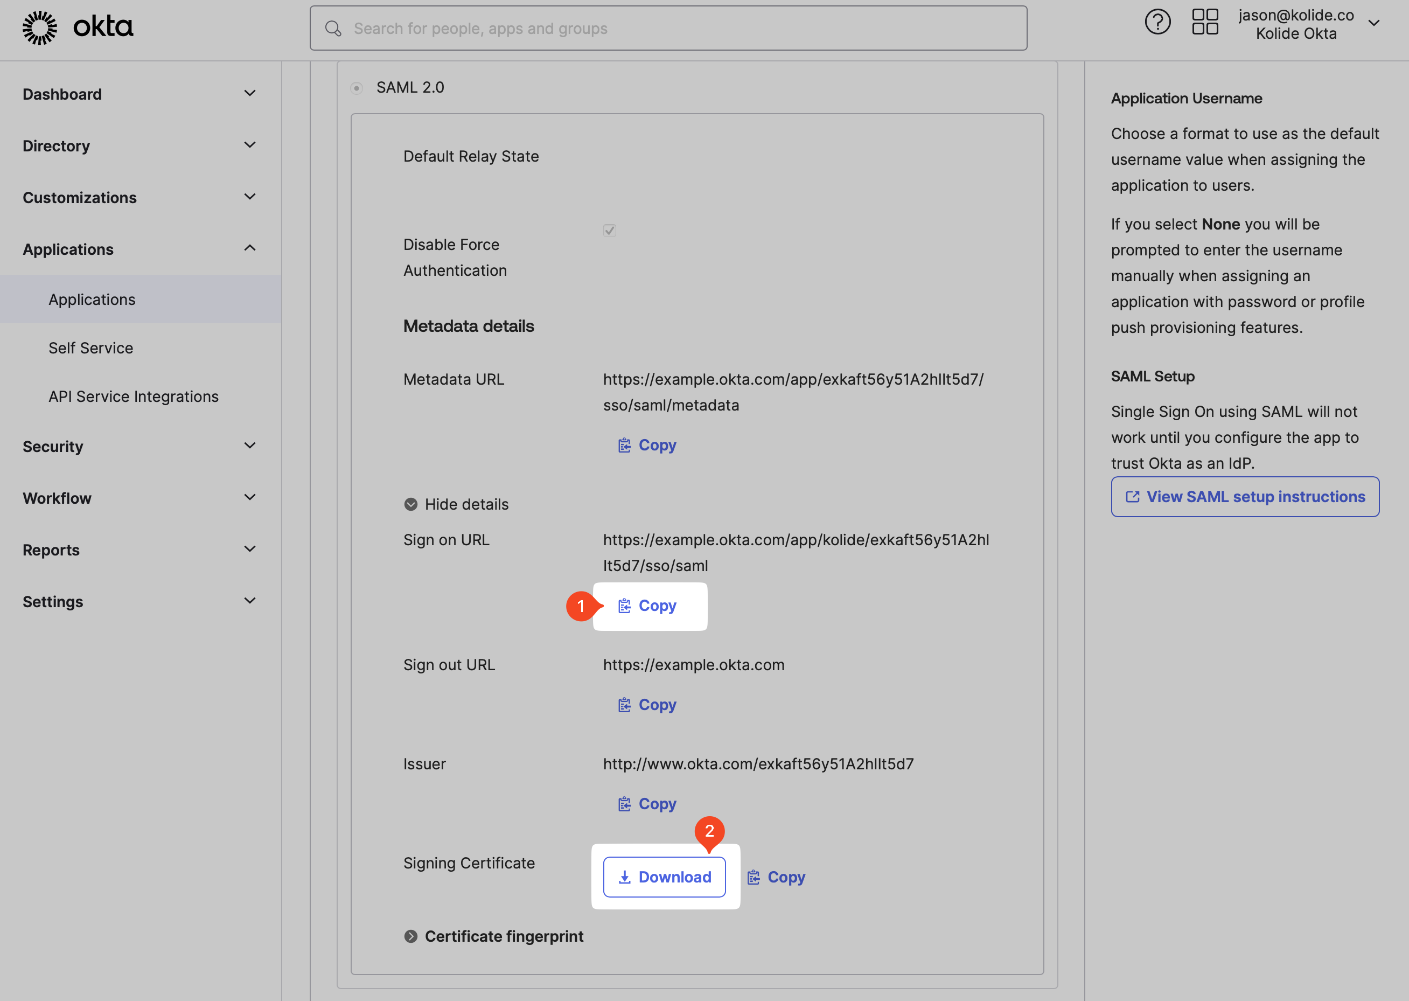Screen dimensions: 1409x1001
Task: Open the Applications submenu item
Action: [x=141, y=300]
